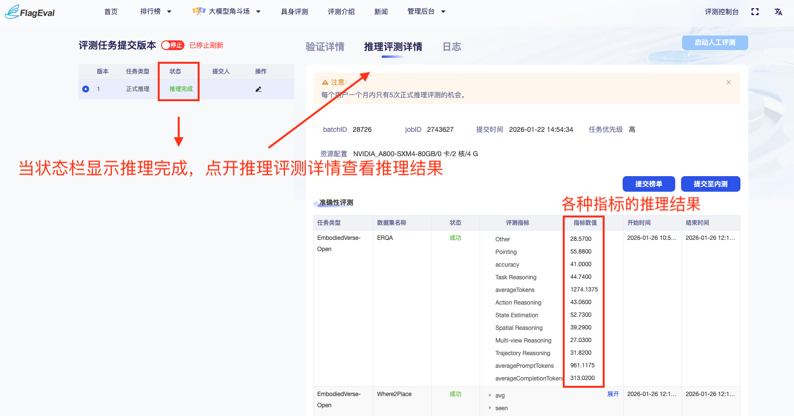Click averageCompletionTokens value 313.0200
This screenshot has width=794, height=416.
coord(582,378)
